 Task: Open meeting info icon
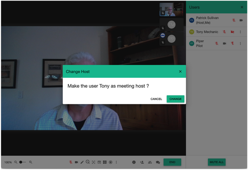tap(134, 162)
